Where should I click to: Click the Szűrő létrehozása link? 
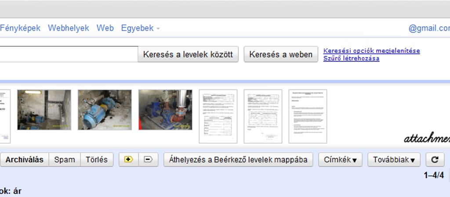(x=351, y=58)
